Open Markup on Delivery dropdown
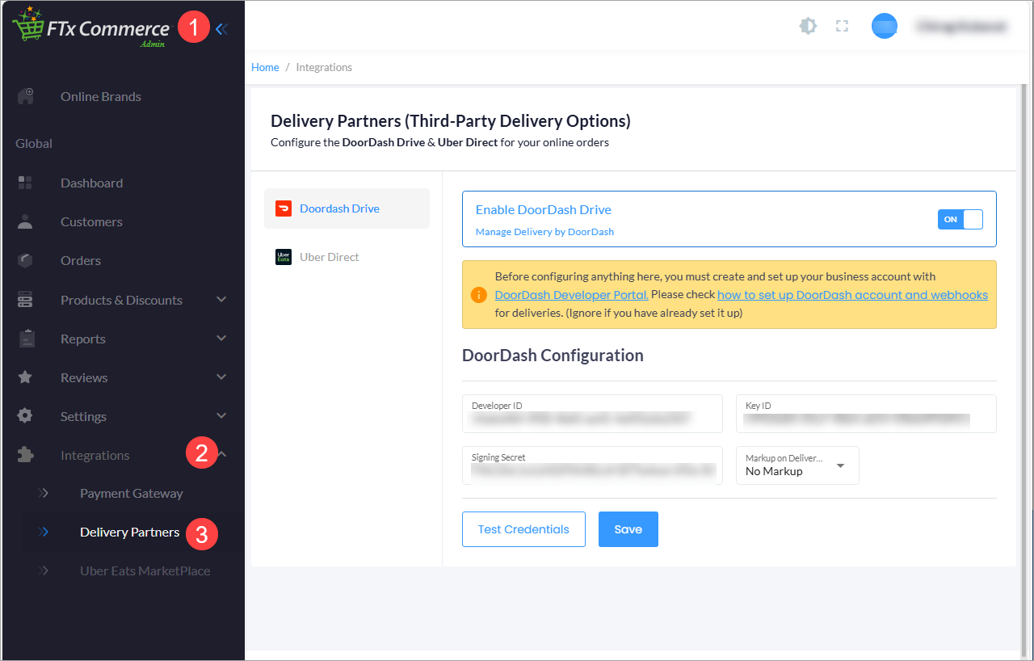This screenshot has height=661, width=1034. (x=797, y=465)
